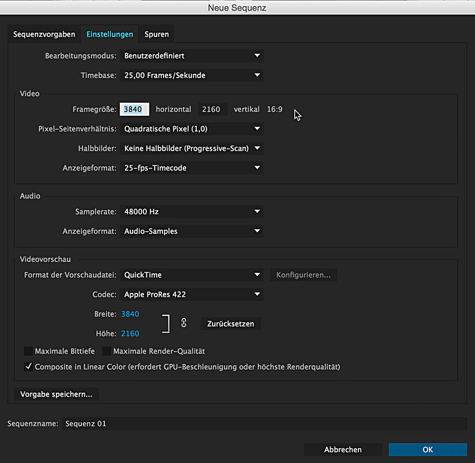Expand the Timebase frame rate dropdown
Screen dimensions: 475x463
coord(191,75)
